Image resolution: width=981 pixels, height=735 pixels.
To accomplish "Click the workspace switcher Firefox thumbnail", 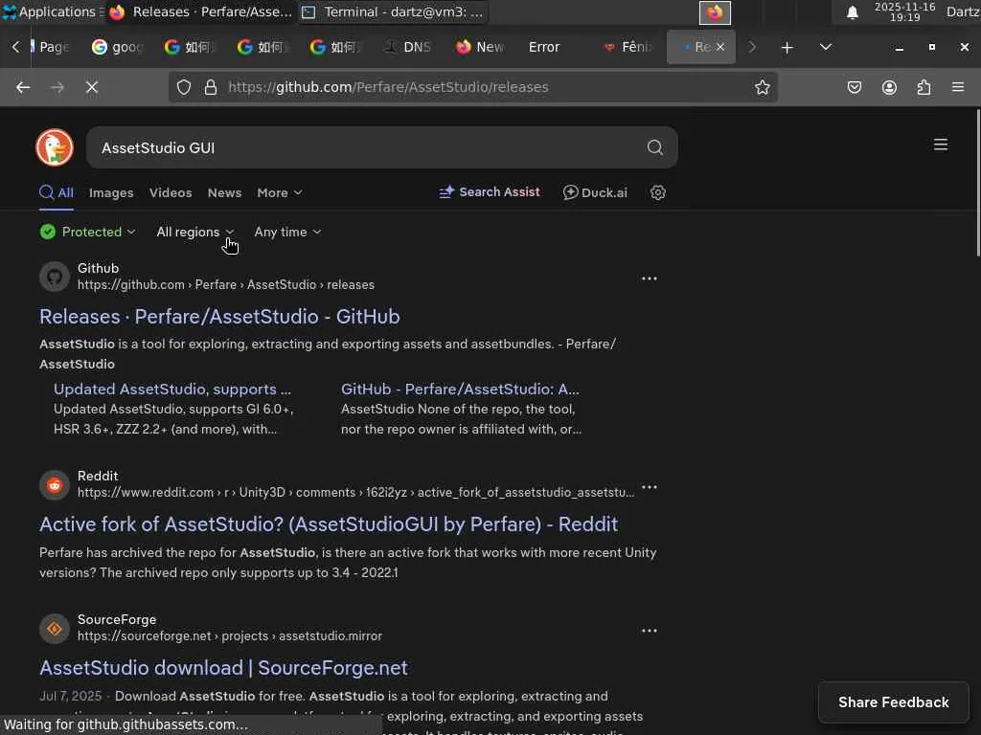I will tap(715, 12).
